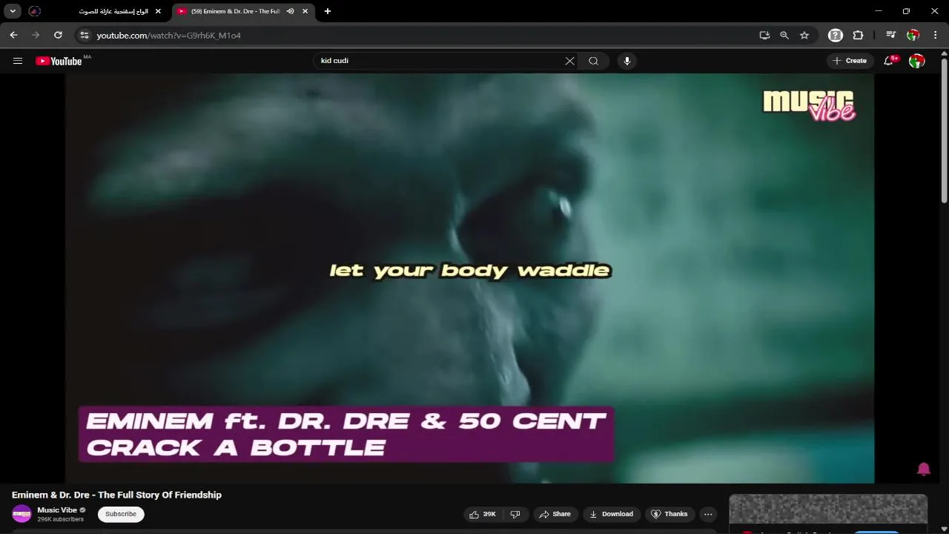
Task: Open the YouTube notifications bell
Action: coord(889,61)
